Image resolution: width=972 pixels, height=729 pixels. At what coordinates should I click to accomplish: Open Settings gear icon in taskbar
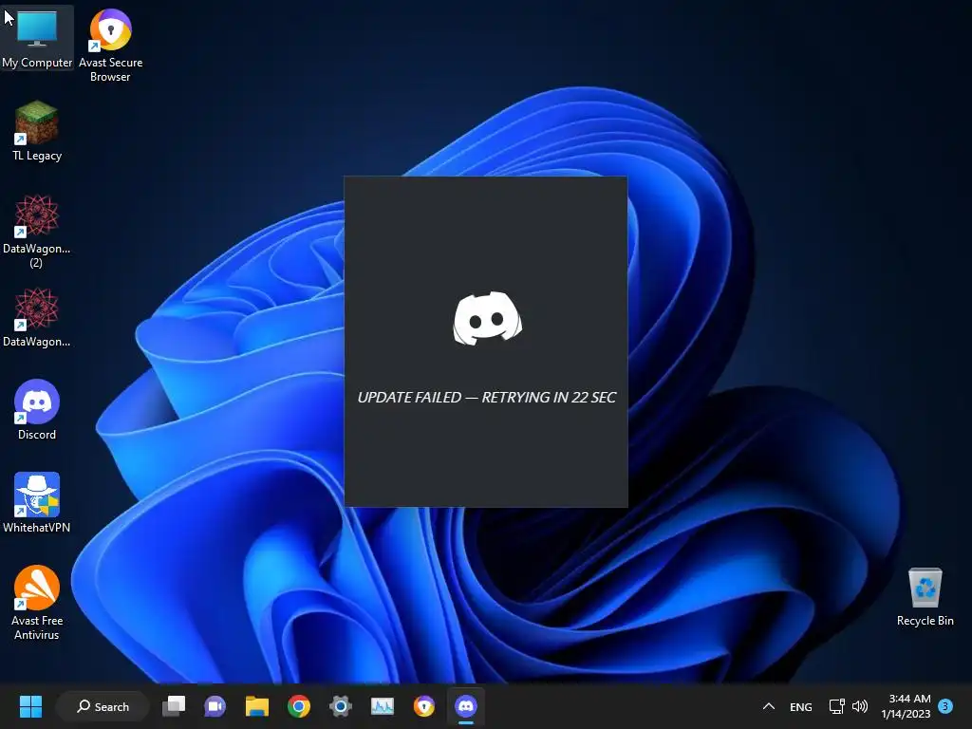[341, 706]
